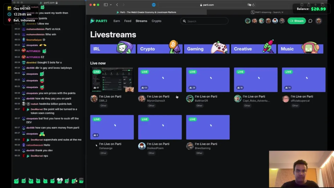334x188 pixels.
Task: Select the Music category banner
Action: [301, 49]
